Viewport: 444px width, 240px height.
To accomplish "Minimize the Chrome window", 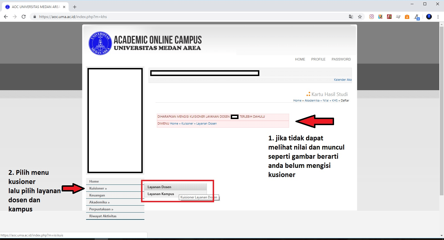I will click(412, 4).
